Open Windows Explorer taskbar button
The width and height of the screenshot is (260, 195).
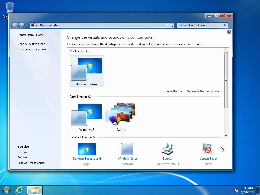[35, 190]
